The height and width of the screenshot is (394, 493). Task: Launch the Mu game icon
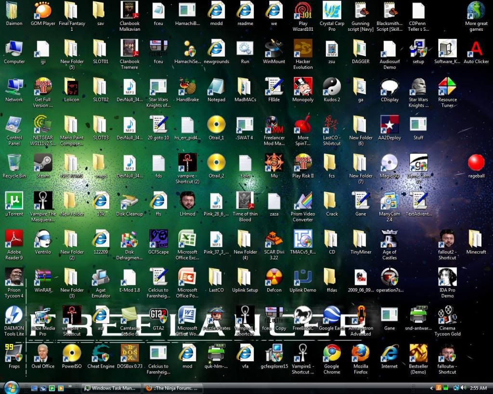coord(274,163)
